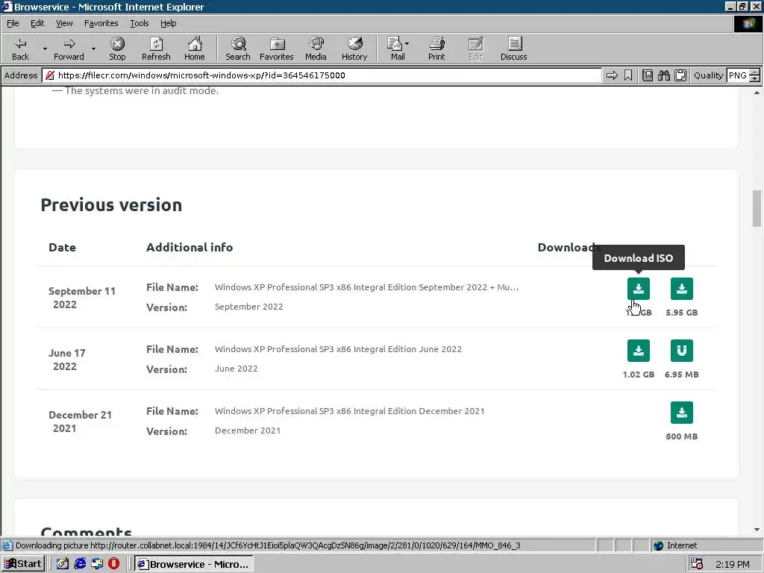Viewport: 764px width, 573px height.
Task: Click the scrollbar up arrow
Action: point(757,92)
